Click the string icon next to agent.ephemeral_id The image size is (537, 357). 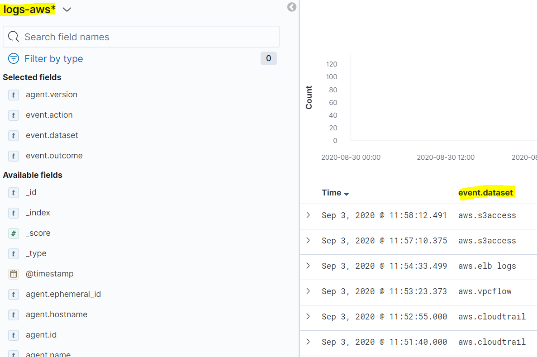click(x=14, y=294)
